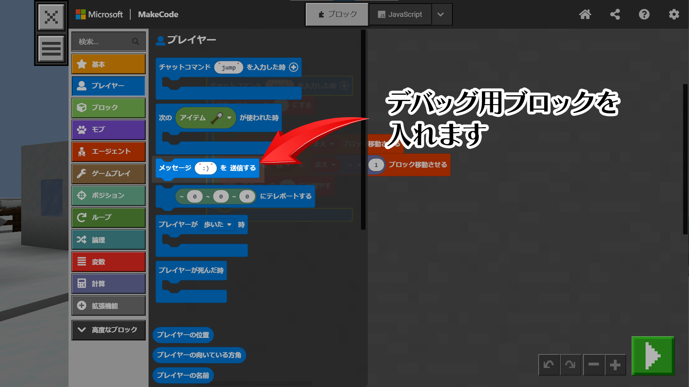Zoom out with the minus button
The width and height of the screenshot is (689, 387).
pos(594,365)
